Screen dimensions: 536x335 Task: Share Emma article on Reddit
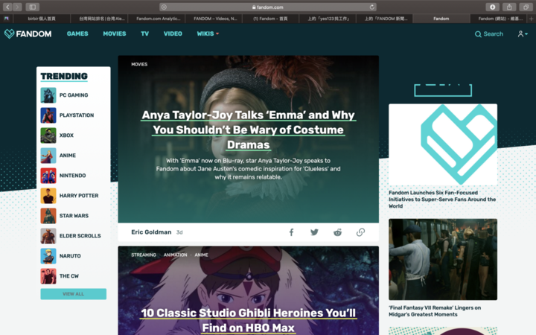coord(337,232)
